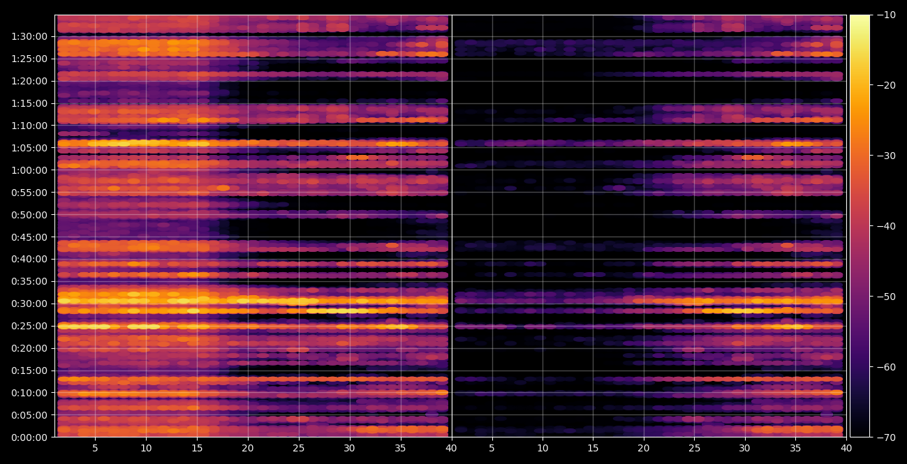Click the −50 colorbar tick label
The width and height of the screenshot is (907, 464).
pos(886,297)
